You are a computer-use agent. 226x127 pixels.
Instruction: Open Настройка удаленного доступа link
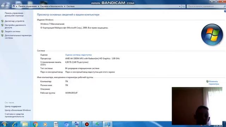(x=15, y=26)
